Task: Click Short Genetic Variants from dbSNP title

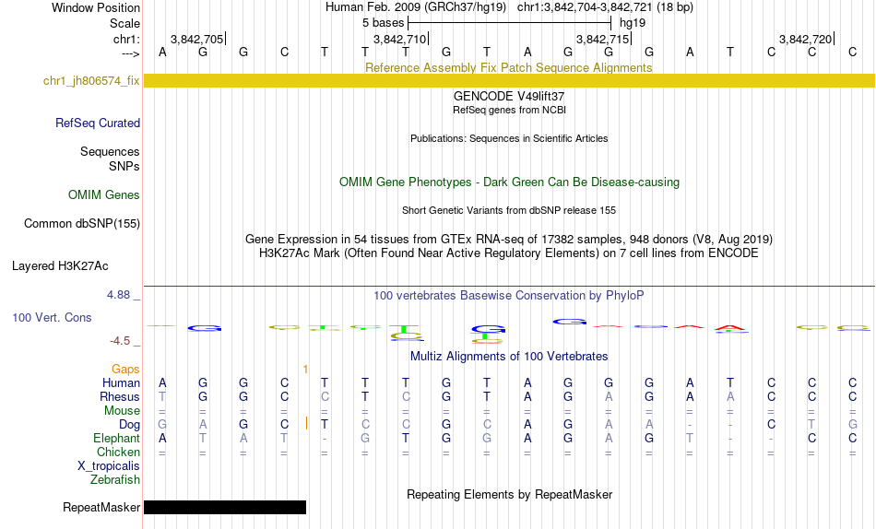Action: point(509,211)
